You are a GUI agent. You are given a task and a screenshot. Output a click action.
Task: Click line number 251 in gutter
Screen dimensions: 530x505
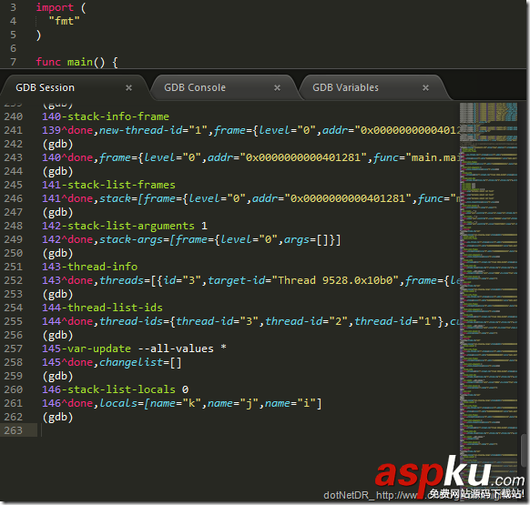13,267
